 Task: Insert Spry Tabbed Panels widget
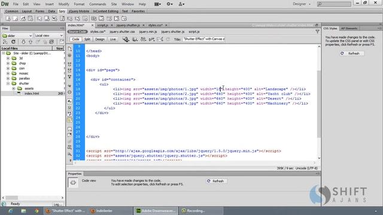click(x=101, y=19)
